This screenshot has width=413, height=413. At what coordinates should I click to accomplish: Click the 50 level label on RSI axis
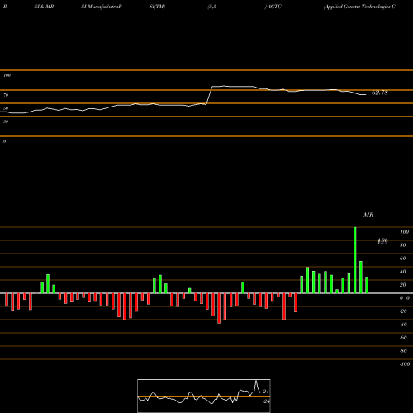click(6, 108)
